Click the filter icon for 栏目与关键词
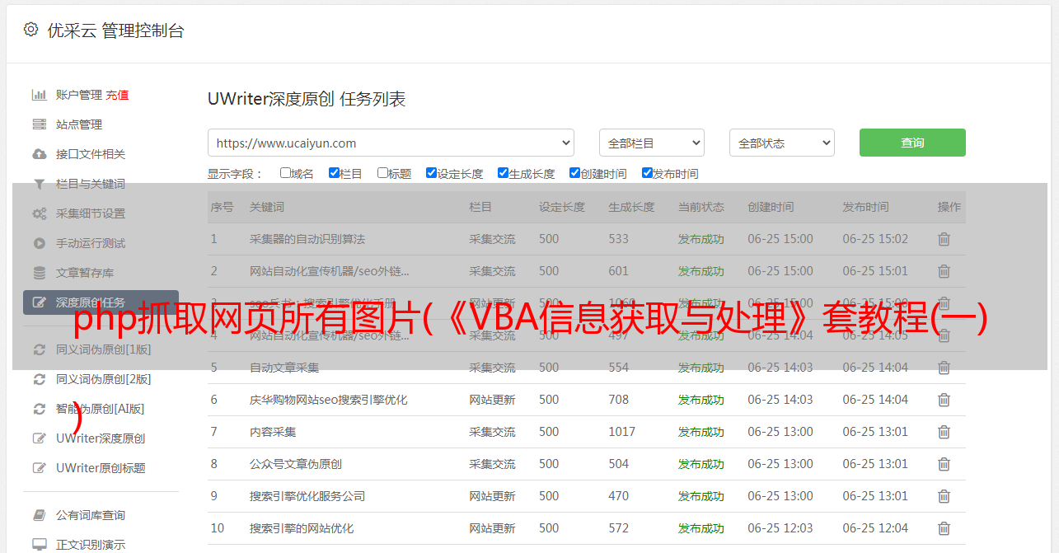This screenshot has width=1059, height=553. (39, 184)
